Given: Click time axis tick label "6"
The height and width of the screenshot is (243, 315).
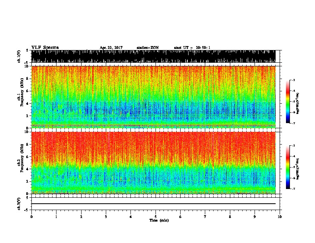Looking at the screenshot, I should pos(181,217).
